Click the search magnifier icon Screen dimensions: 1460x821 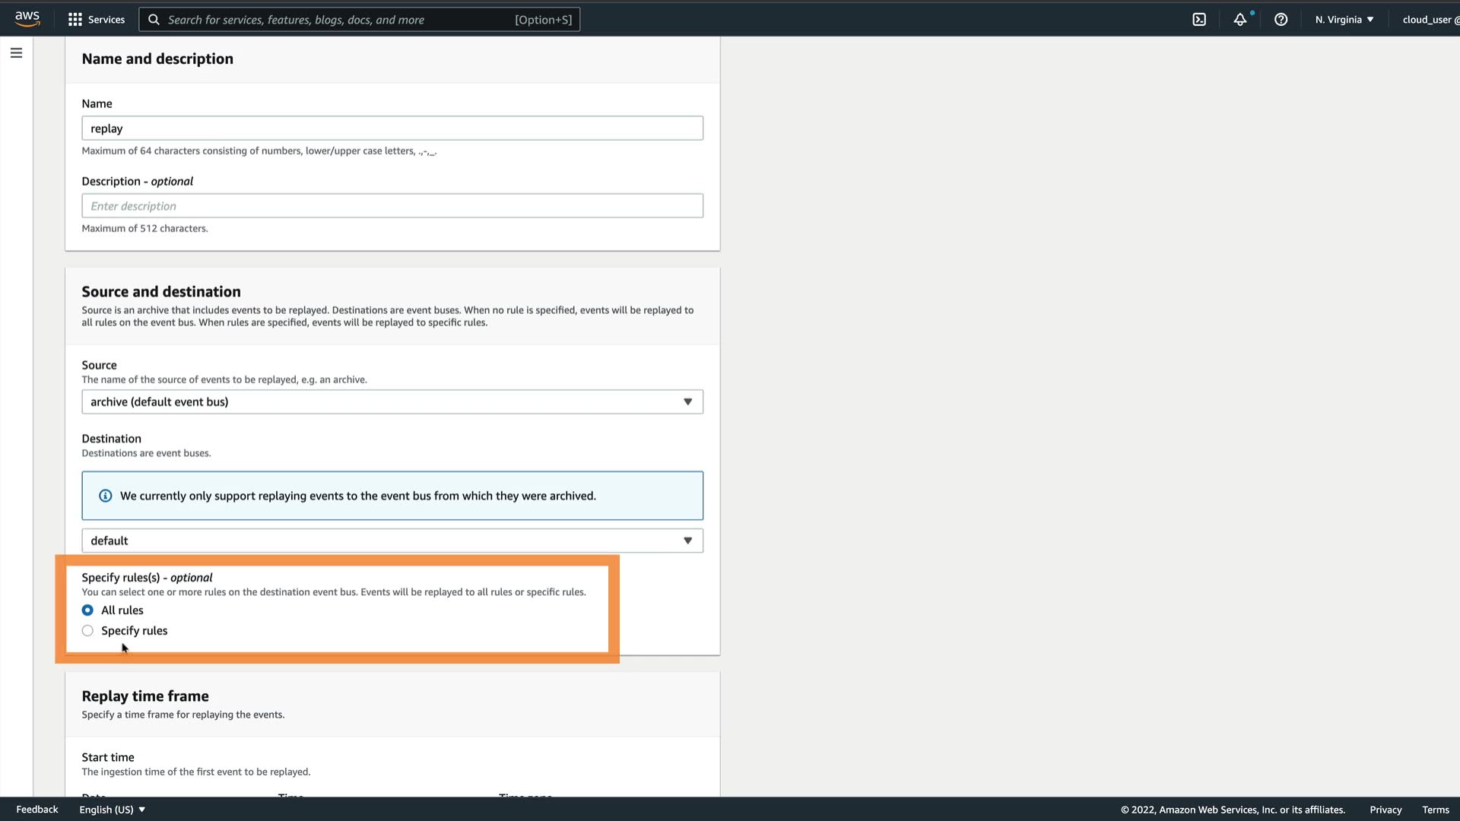154,20
